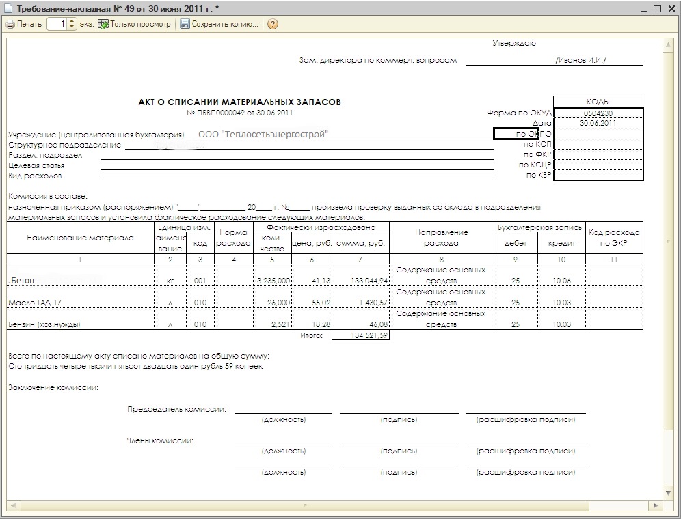Click the Итого: label

311,335
